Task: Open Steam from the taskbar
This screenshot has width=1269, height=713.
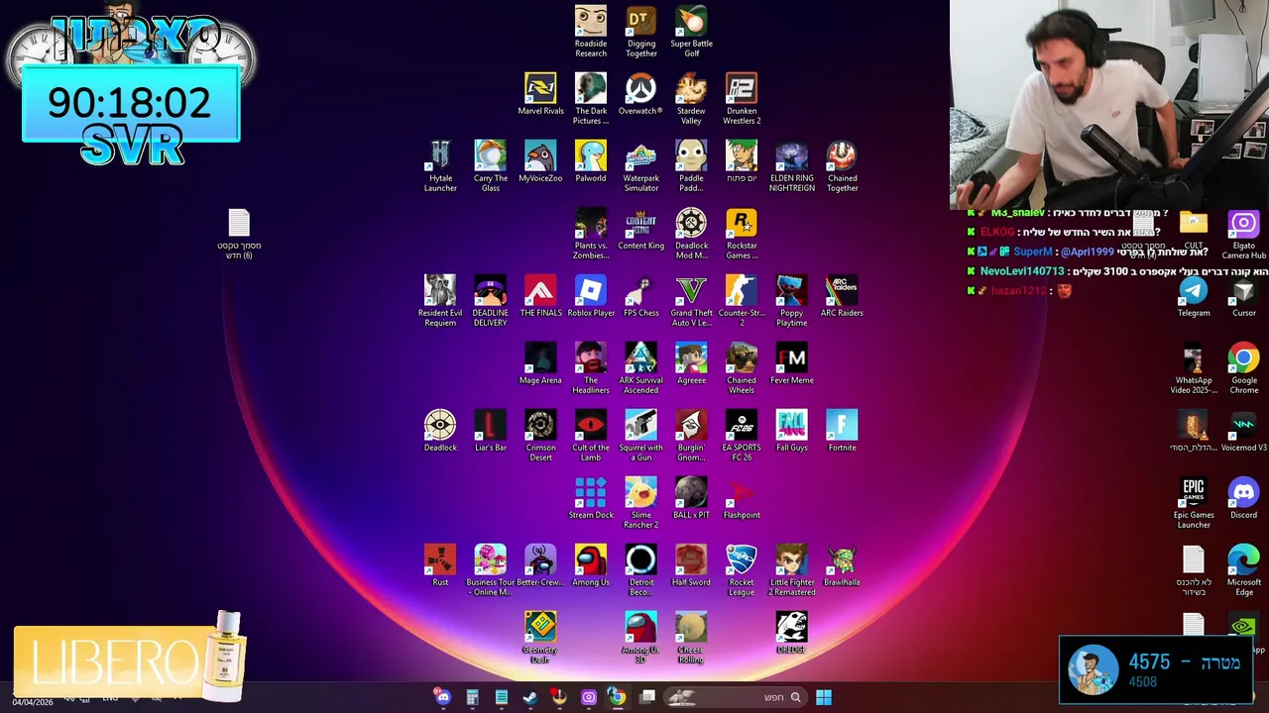Action: (x=530, y=697)
